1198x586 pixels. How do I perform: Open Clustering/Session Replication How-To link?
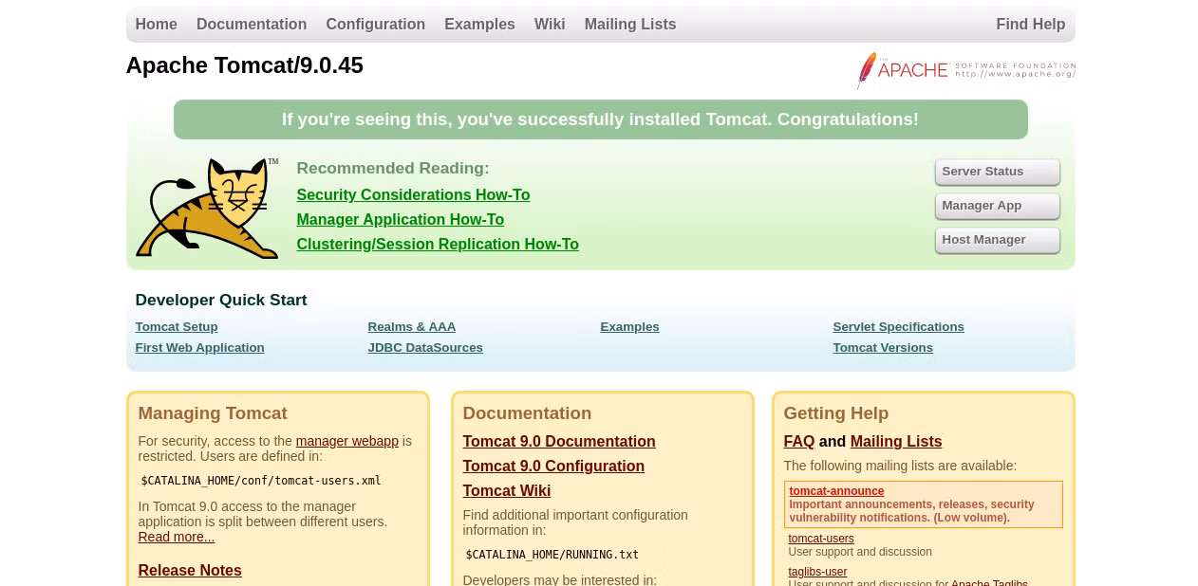tap(438, 245)
